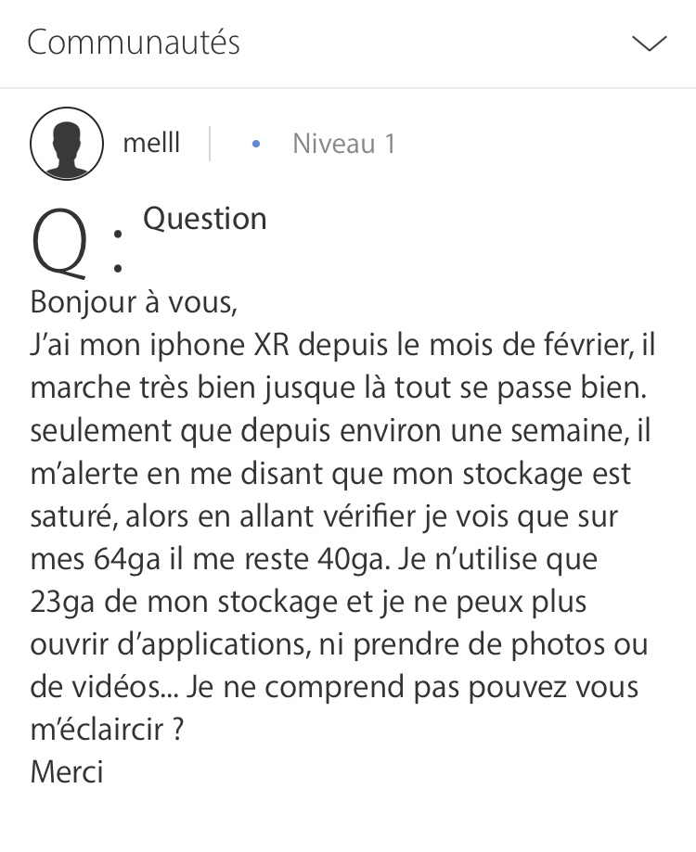Tap the colon beside the Q letter
This screenshot has width=696, height=852.
click(x=118, y=248)
